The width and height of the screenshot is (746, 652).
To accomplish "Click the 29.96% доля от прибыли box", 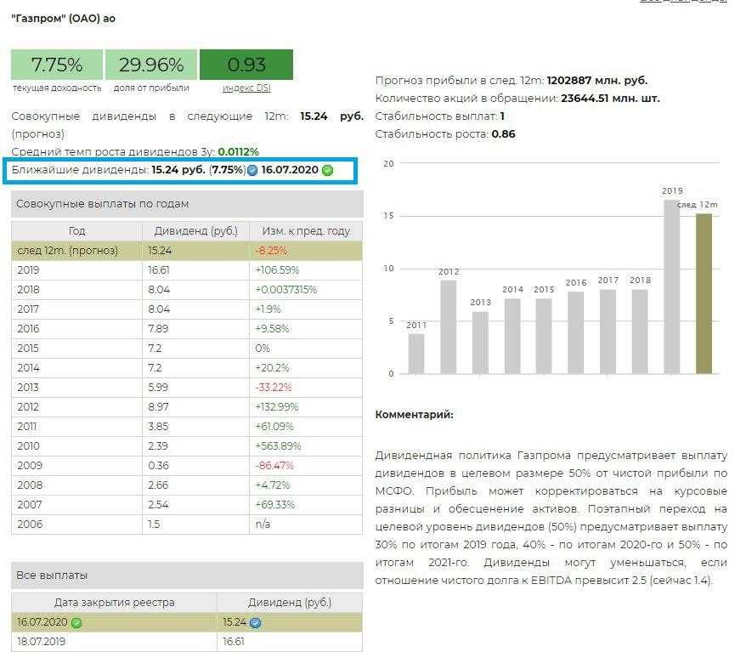I will [151, 65].
